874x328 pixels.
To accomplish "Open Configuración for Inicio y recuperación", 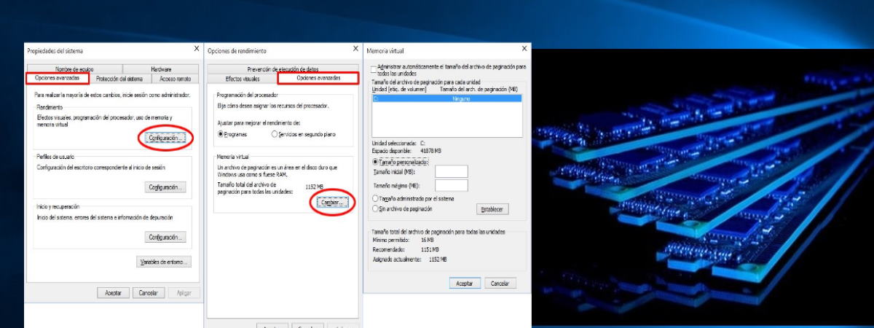I will point(166,237).
